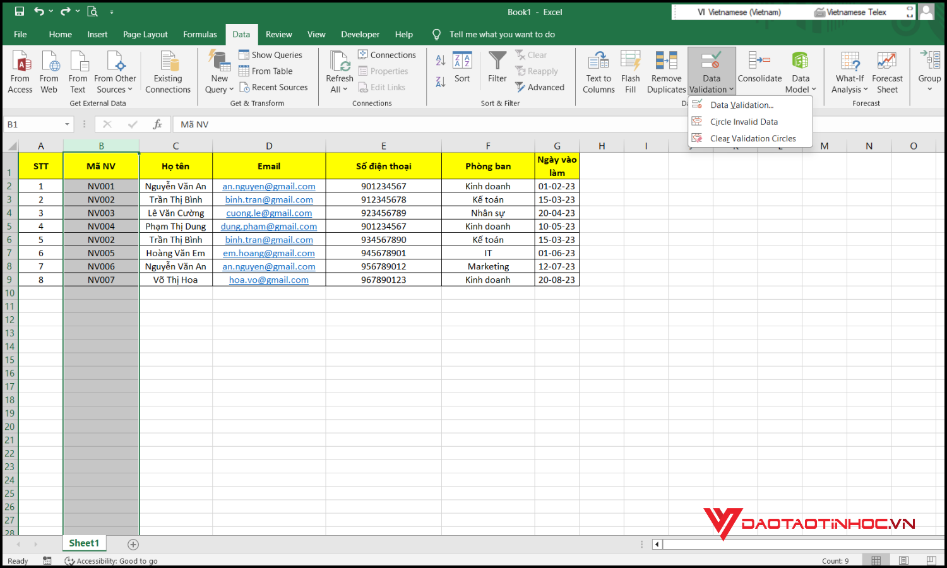The height and width of the screenshot is (568, 947).
Task: Open an.nguyen@gmail.com link in row 2
Action: click(x=269, y=186)
